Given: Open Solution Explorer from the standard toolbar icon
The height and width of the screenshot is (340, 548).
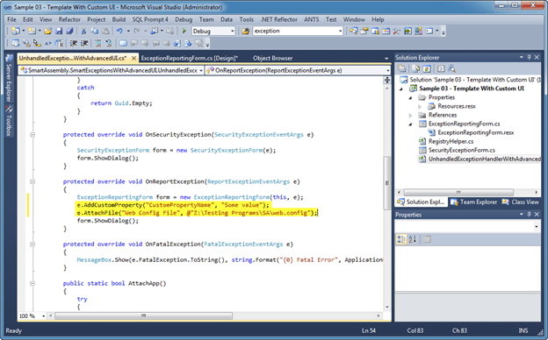Looking at the screenshot, I should (x=354, y=31).
